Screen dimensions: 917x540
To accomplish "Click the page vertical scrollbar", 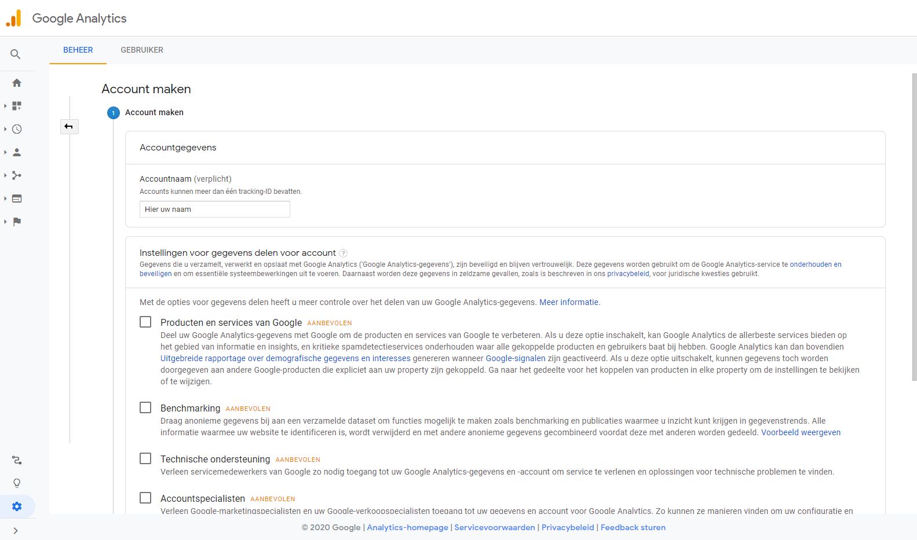I will click(914, 226).
